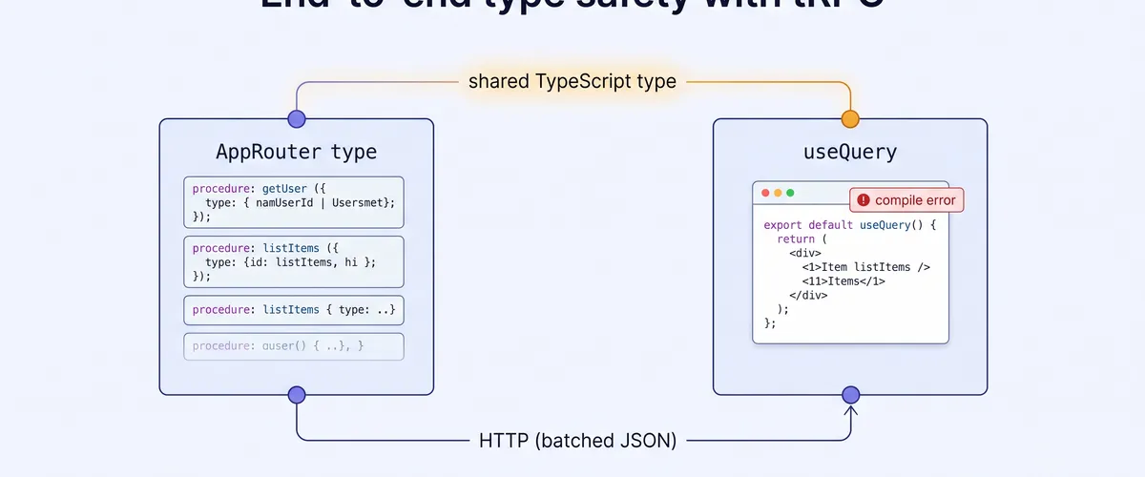Click 'procedure: listItems { type: ..}' code card
This screenshot has width=1145, height=477.
pyautogui.click(x=293, y=310)
